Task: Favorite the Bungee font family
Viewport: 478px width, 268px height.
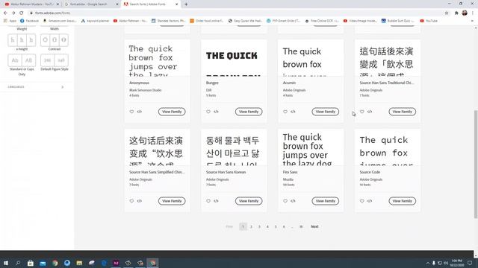Action: 208,112
